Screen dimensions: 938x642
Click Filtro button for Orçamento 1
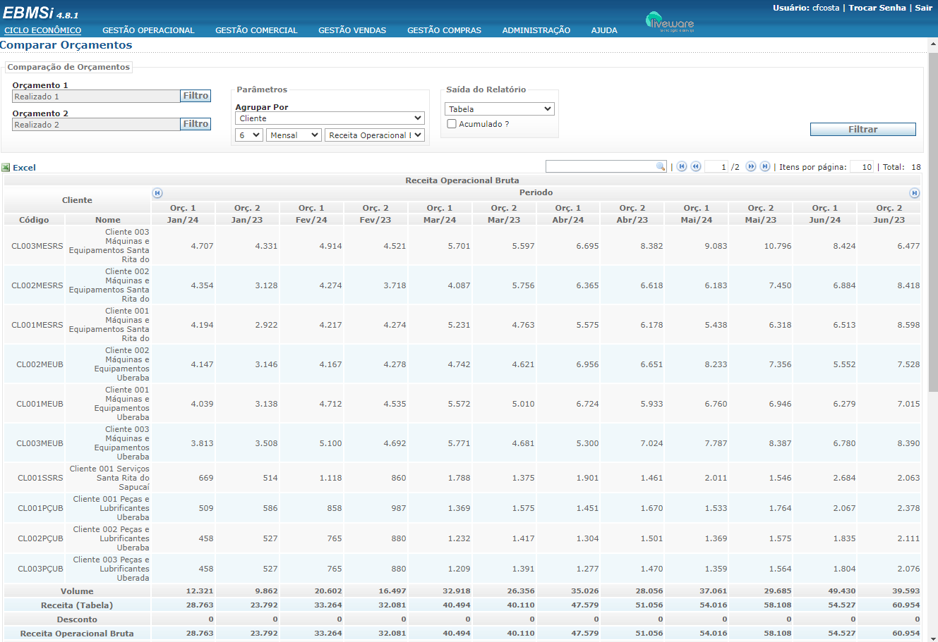(196, 96)
